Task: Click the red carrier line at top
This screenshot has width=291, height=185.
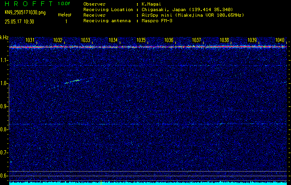Action: point(148,47)
